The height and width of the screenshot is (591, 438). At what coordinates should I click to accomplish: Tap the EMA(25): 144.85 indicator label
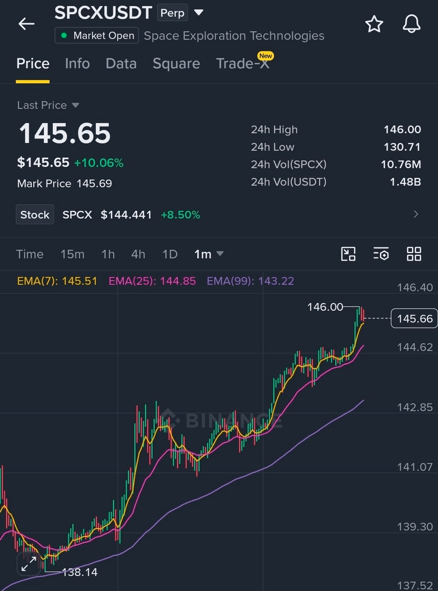[x=152, y=281]
